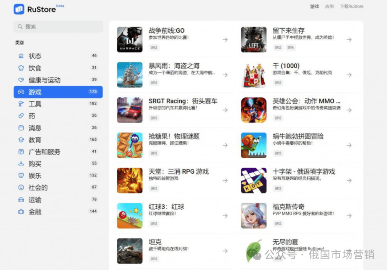Click the arrow next to 暴风雨：海盗之海

pyautogui.click(x=225, y=75)
